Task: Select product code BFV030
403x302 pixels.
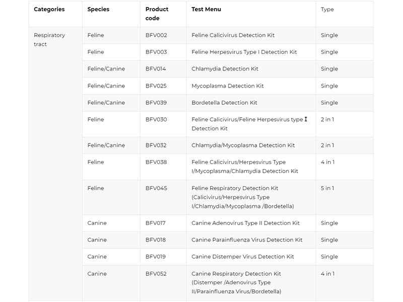Action: (156, 120)
